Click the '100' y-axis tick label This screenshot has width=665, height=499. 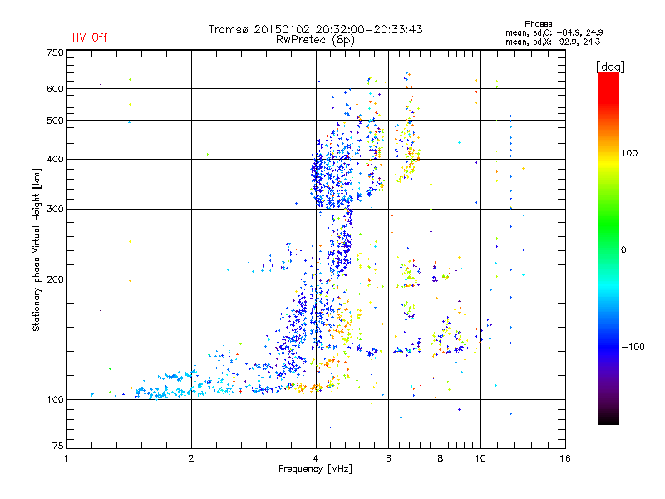pos(55,400)
